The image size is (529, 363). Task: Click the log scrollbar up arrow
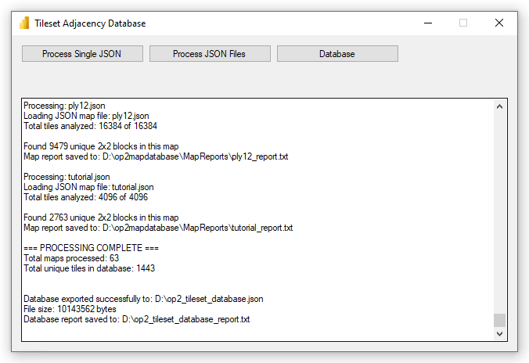(499, 106)
